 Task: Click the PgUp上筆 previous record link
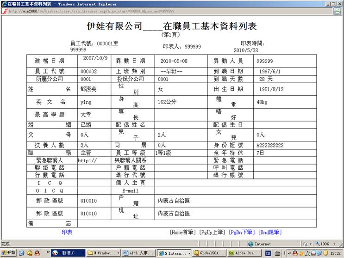(x=213, y=232)
